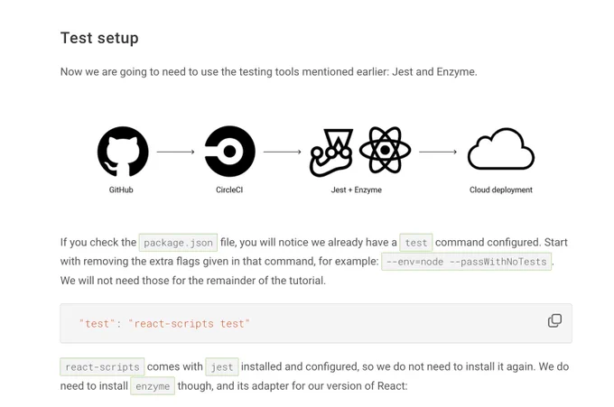Click the inline code "react-scripts"
This screenshot has height=407, width=614.
click(102, 367)
